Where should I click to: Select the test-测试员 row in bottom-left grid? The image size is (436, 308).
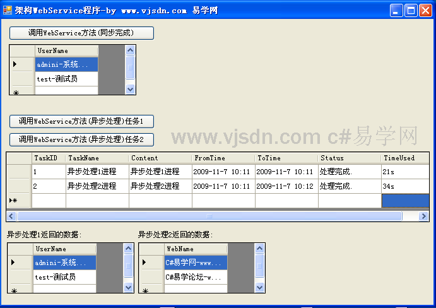[64, 277]
